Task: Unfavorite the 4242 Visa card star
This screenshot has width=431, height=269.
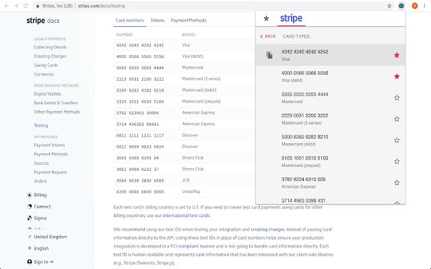Action: click(397, 55)
